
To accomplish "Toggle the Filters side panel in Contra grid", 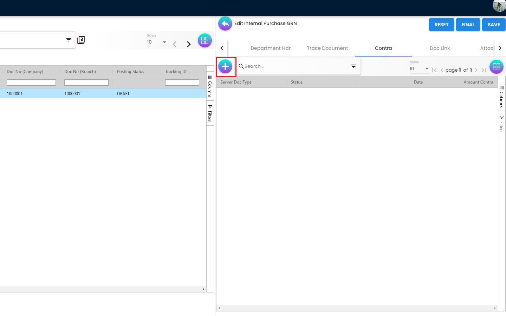I will [x=501, y=124].
